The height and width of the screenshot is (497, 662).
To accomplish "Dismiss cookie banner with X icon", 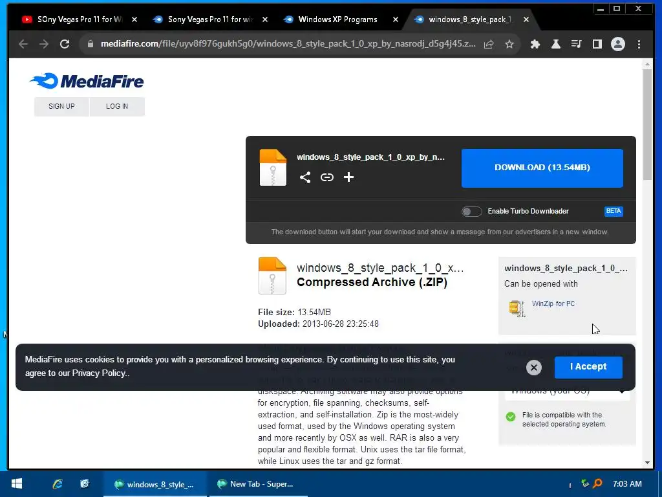I will 533,368.
